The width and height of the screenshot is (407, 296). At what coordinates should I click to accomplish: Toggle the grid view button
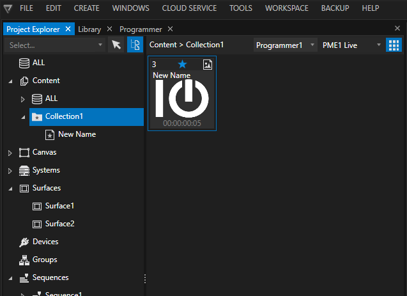tap(394, 45)
